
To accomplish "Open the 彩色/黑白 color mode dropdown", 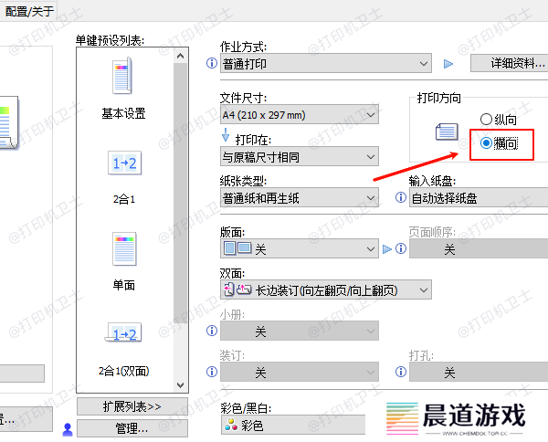I will point(293,425).
